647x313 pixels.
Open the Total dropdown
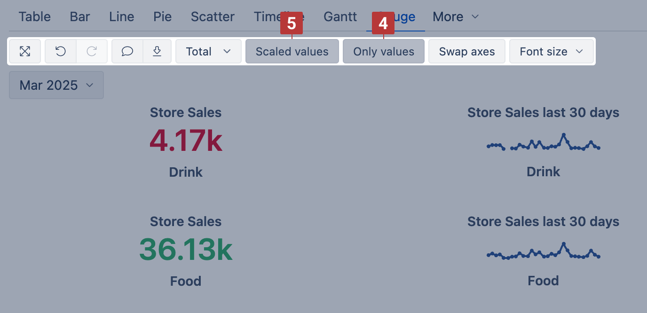tap(208, 51)
